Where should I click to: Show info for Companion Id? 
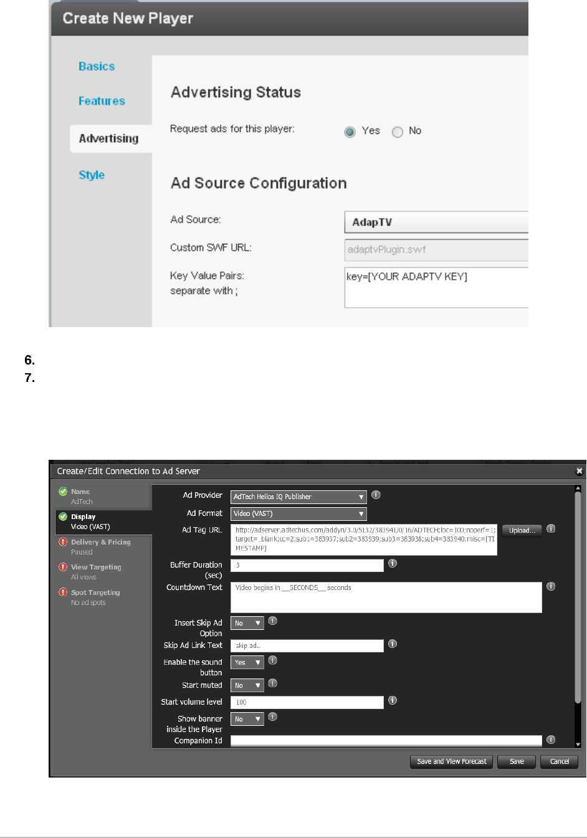coord(551,740)
